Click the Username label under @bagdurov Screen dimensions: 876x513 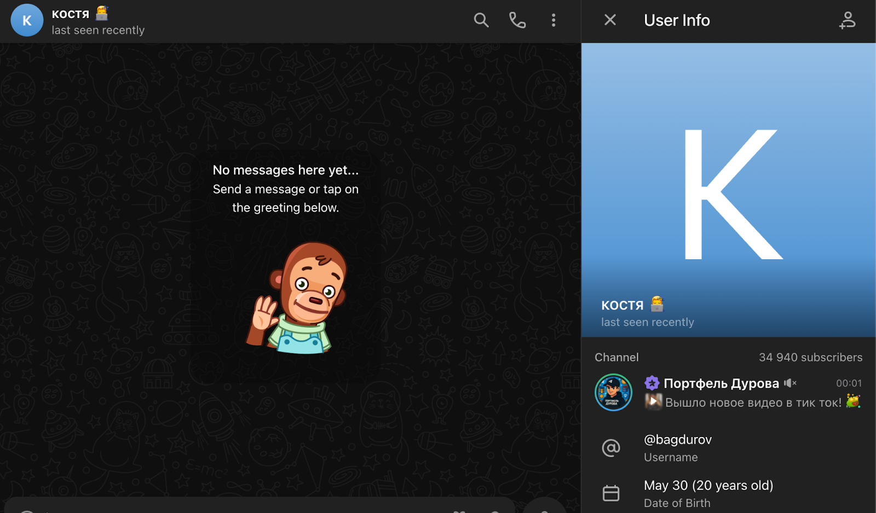coord(671,457)
